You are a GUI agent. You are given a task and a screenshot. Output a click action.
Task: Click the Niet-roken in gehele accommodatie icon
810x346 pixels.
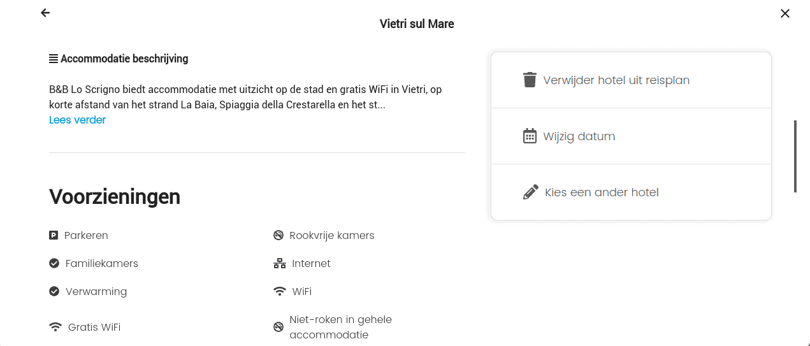[278, 328]
